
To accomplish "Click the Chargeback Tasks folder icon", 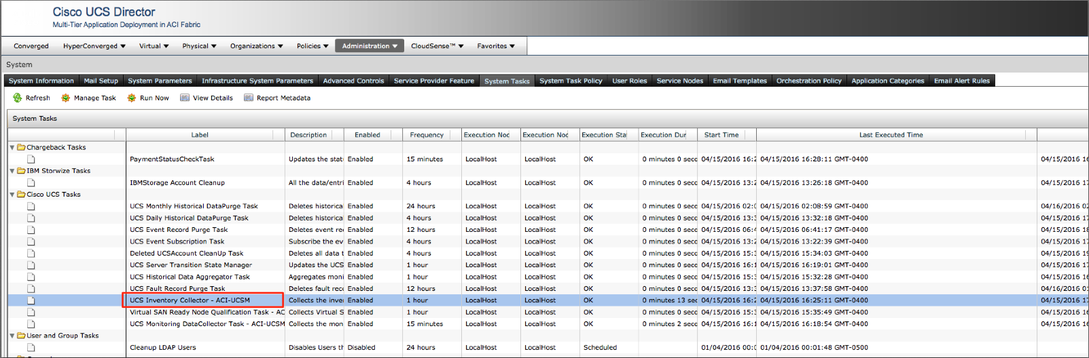I will (21, 147).
